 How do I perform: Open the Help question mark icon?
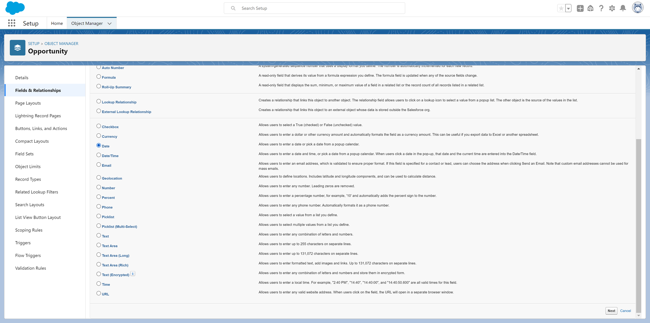tap(601, 8)
